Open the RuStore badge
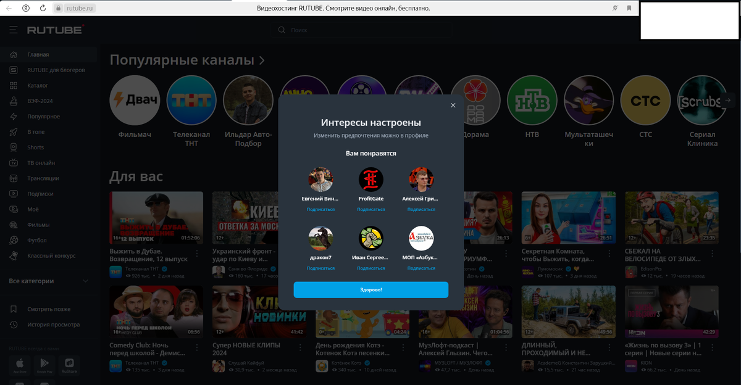The width and height of the screenshot is (741, 385). pyautogui.click(x=69, y=365)
